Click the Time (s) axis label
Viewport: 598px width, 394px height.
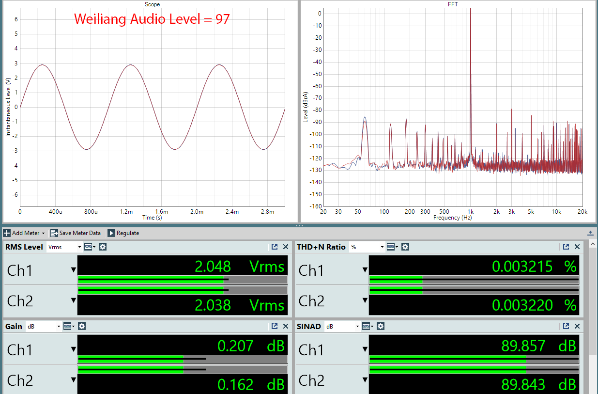152,218
